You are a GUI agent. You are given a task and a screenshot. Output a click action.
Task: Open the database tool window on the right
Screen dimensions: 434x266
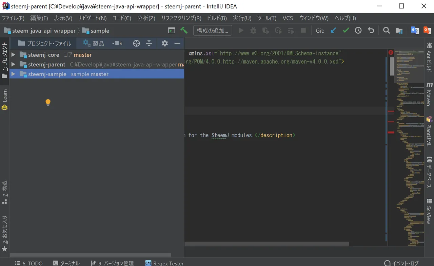(429, 172)
